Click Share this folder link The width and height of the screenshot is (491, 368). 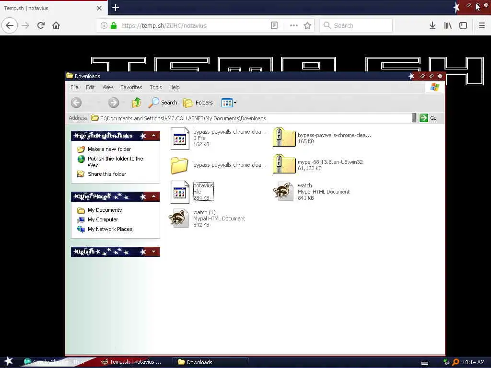[x=107, y=174]
